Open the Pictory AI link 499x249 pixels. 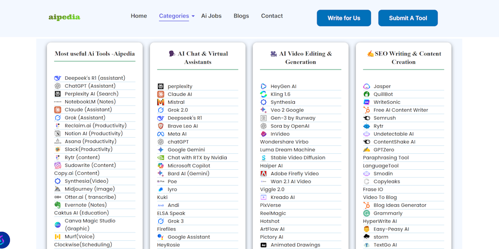coord(271,237)
